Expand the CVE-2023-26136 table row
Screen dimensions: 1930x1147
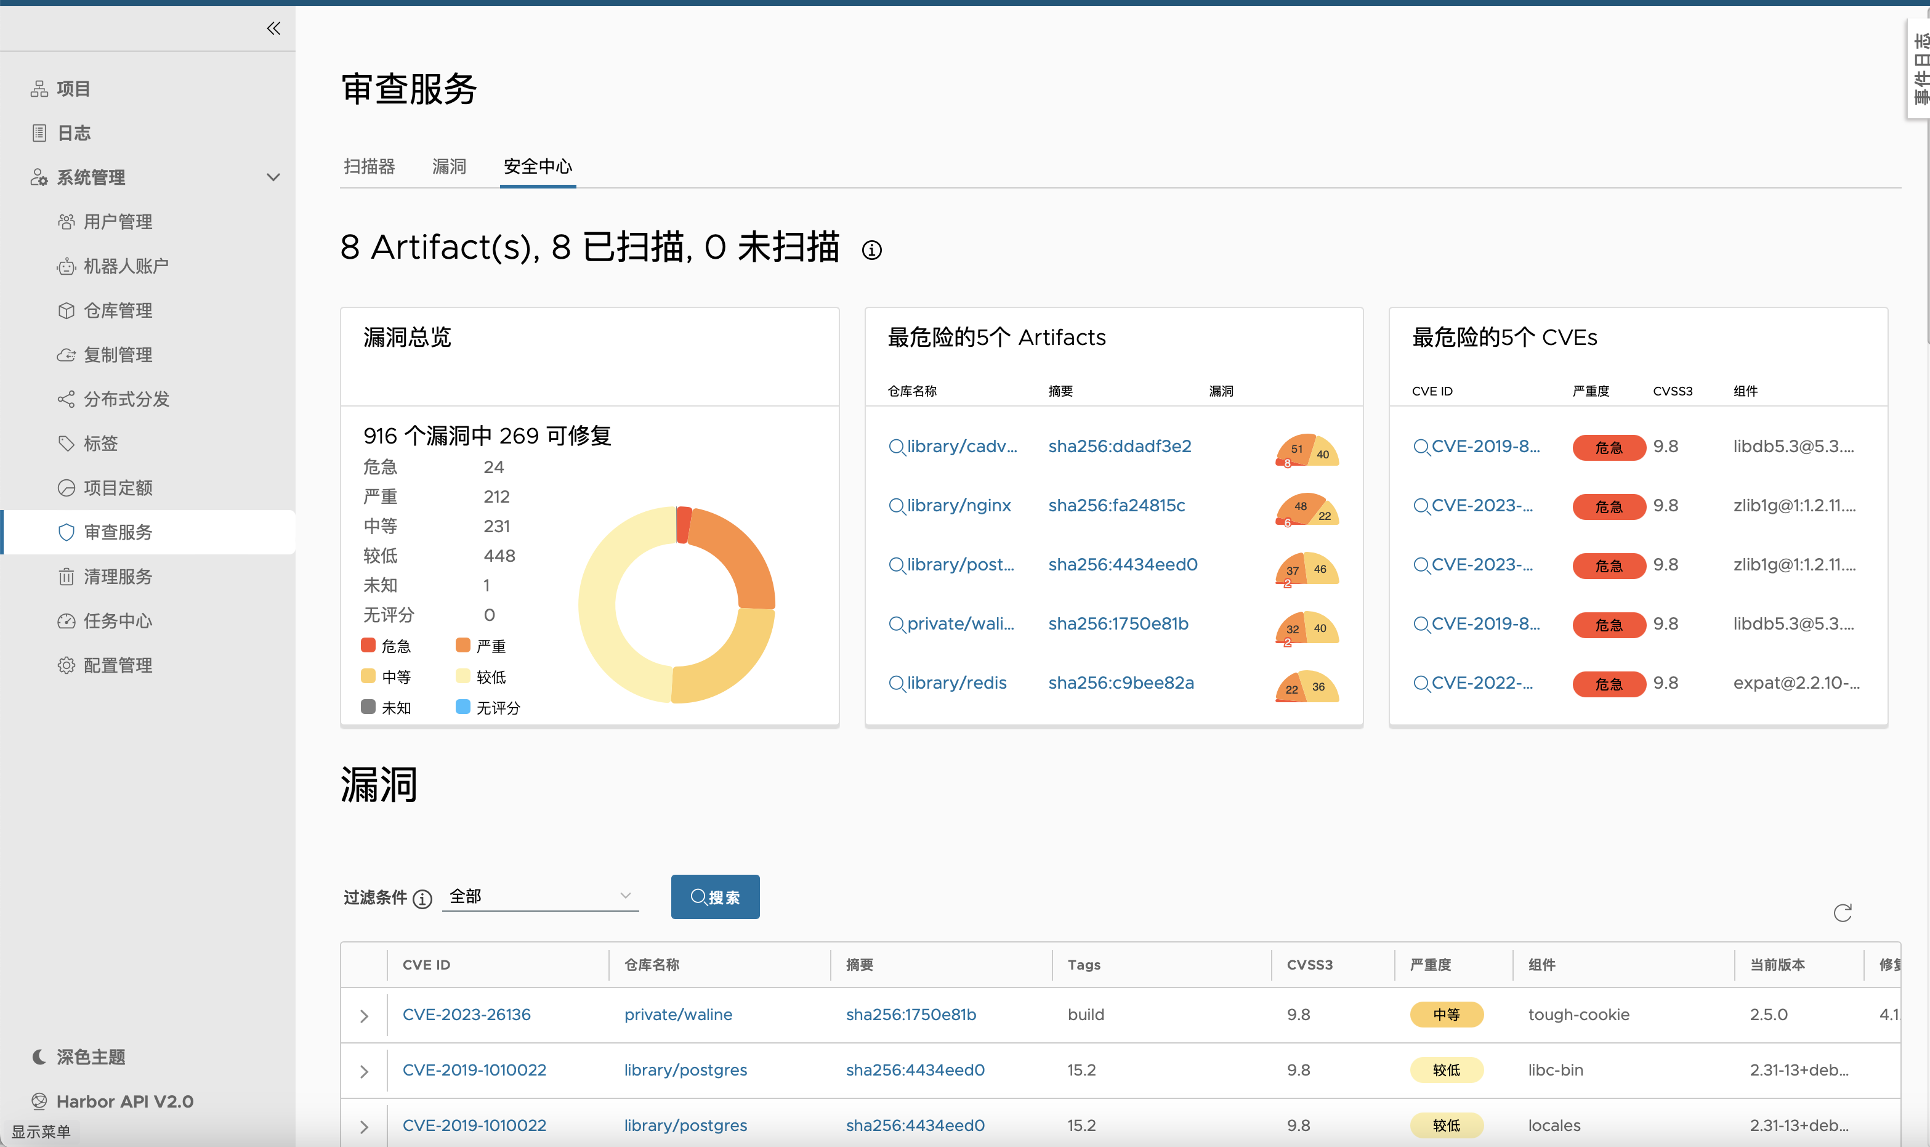tap(364, 1016)
